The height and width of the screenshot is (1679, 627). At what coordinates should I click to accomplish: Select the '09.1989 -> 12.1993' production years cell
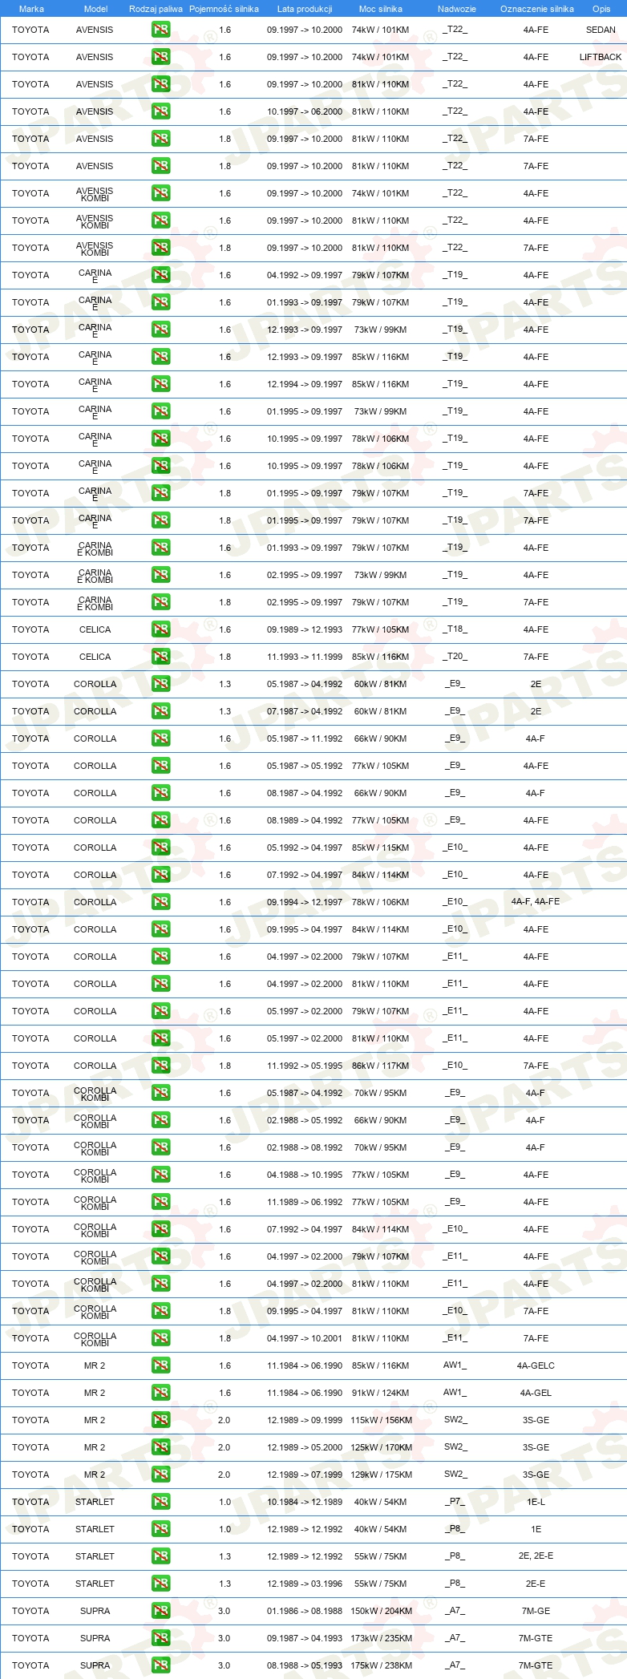(x=305, y=629)
